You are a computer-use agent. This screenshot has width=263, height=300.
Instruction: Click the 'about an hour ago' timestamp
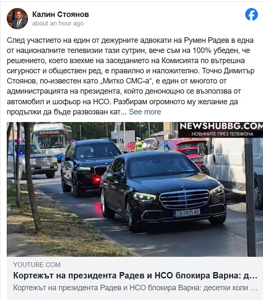tap(58, 23)
